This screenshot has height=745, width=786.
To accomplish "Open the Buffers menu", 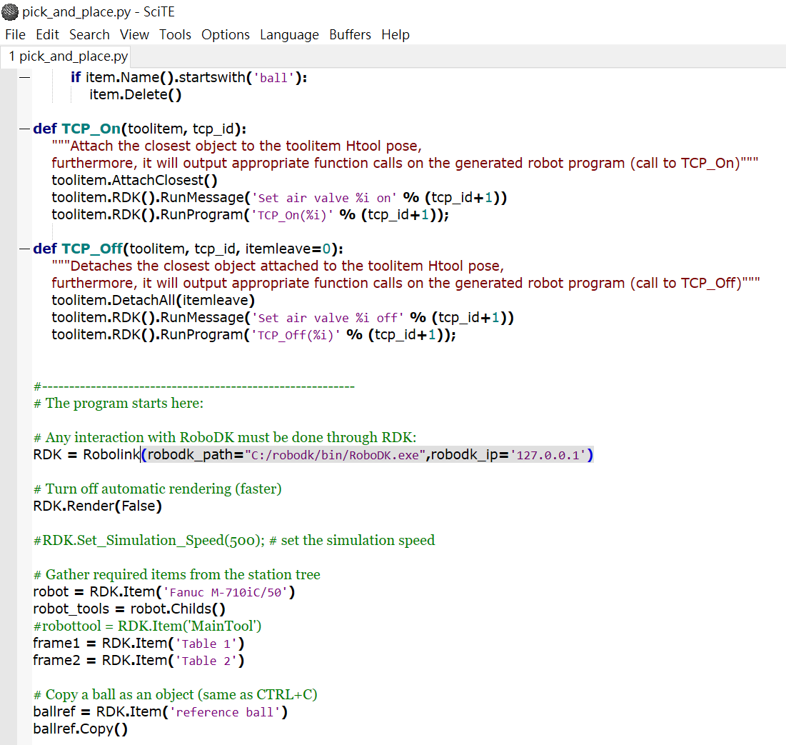I will coord(350,34).
